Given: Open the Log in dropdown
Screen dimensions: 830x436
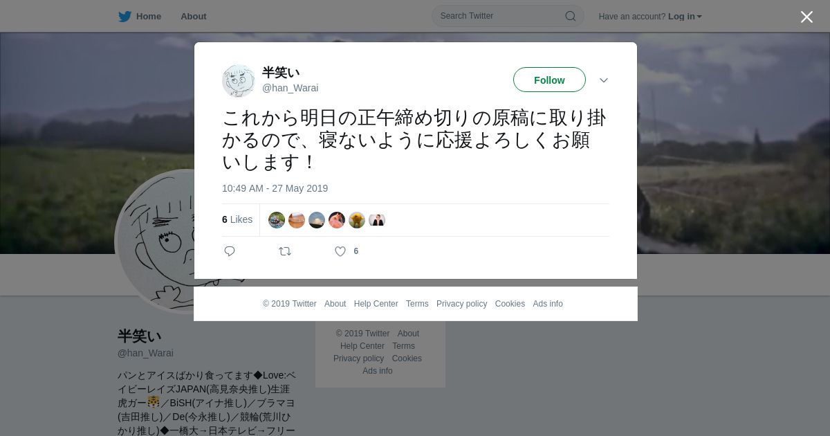Looking at the screenshot, I should pos(685,17).
